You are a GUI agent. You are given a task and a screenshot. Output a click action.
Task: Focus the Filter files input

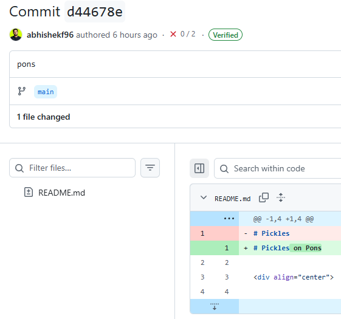[72, 168]
